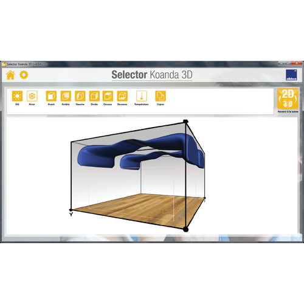
Task: Click the 2D/3D switch button
Action: 288,98
